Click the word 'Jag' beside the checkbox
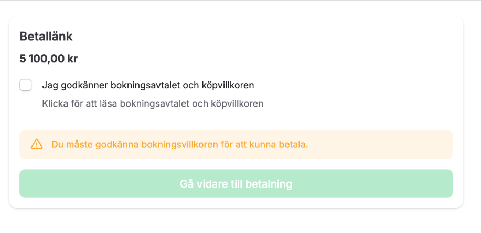 click(49, 85)
